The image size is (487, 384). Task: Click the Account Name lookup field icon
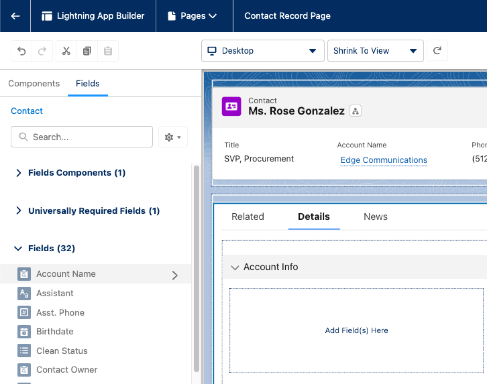24,274
